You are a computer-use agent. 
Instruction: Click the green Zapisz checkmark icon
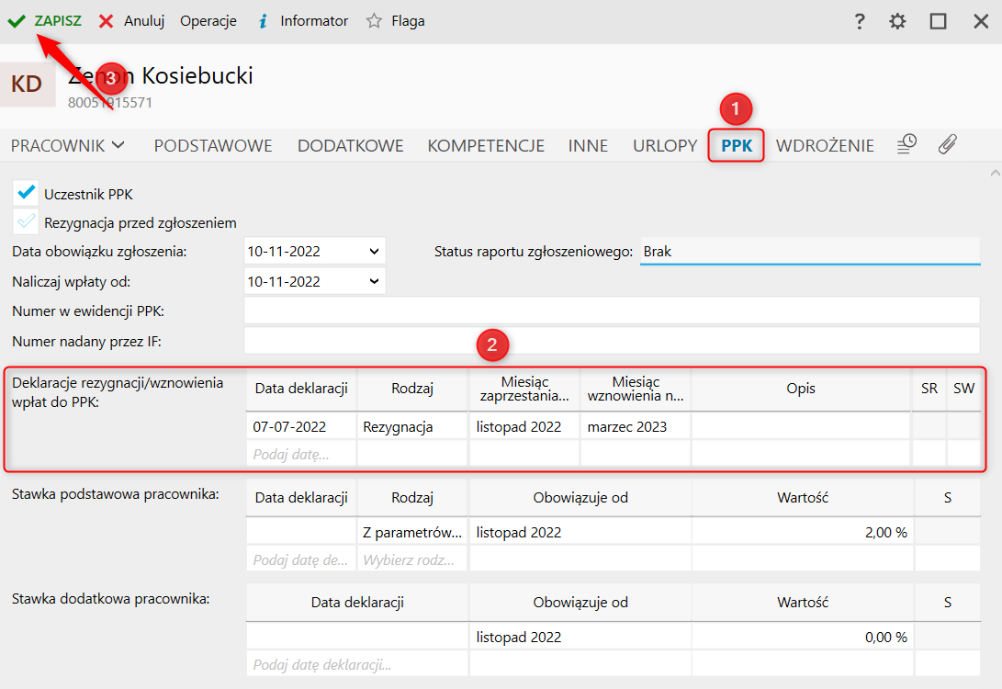pos(17,21)
